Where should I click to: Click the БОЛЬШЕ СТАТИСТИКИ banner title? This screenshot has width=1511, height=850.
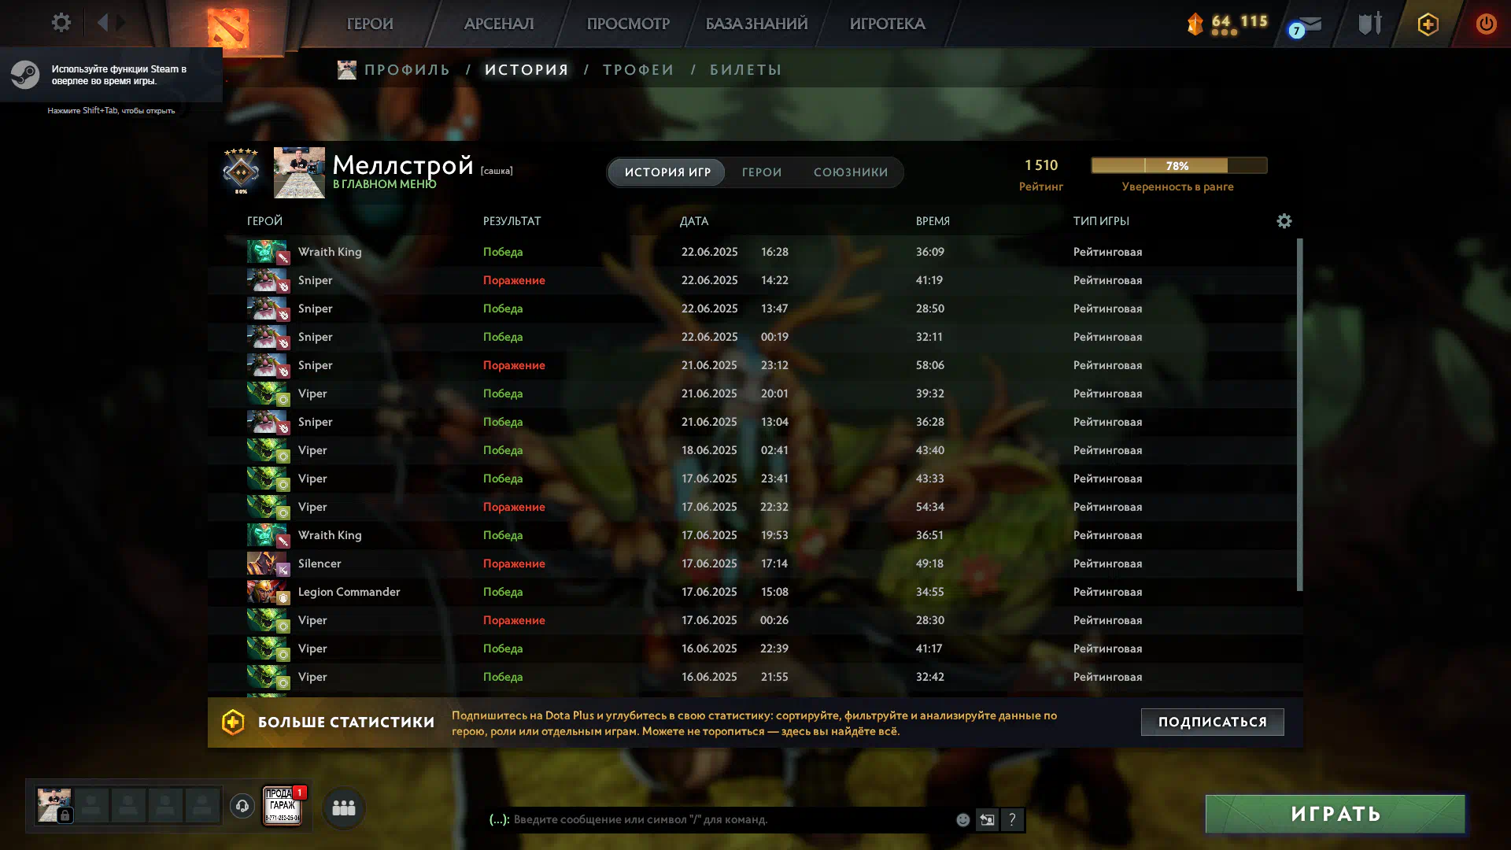[346, 722]
